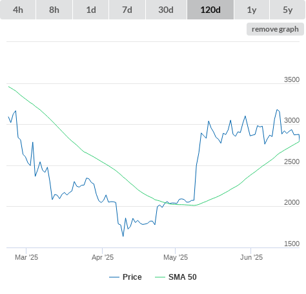Open the 5y time range view
The width and height of the screenshot is (306, 294).
click(287, 10)
